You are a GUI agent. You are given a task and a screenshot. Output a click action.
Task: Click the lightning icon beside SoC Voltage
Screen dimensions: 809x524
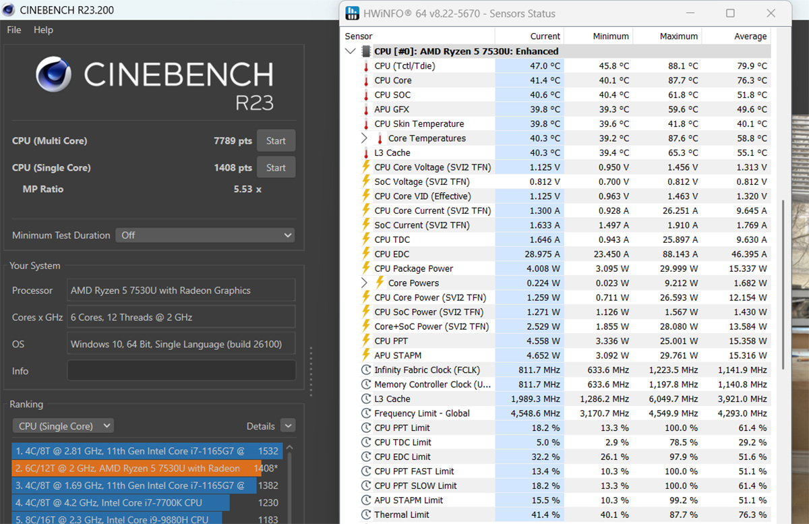click(x=366, y=181)
